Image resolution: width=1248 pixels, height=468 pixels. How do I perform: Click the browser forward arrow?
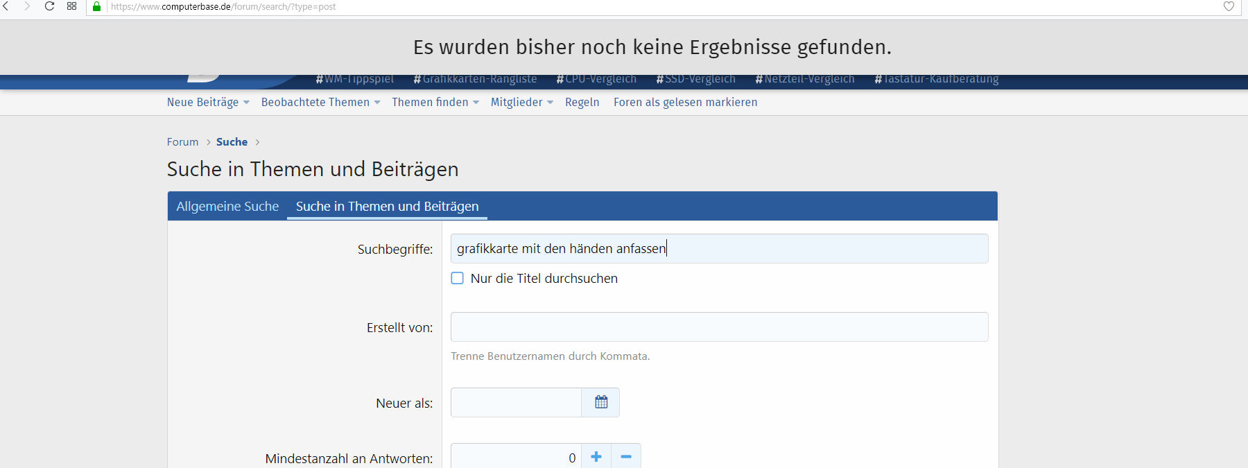[27, 6]
